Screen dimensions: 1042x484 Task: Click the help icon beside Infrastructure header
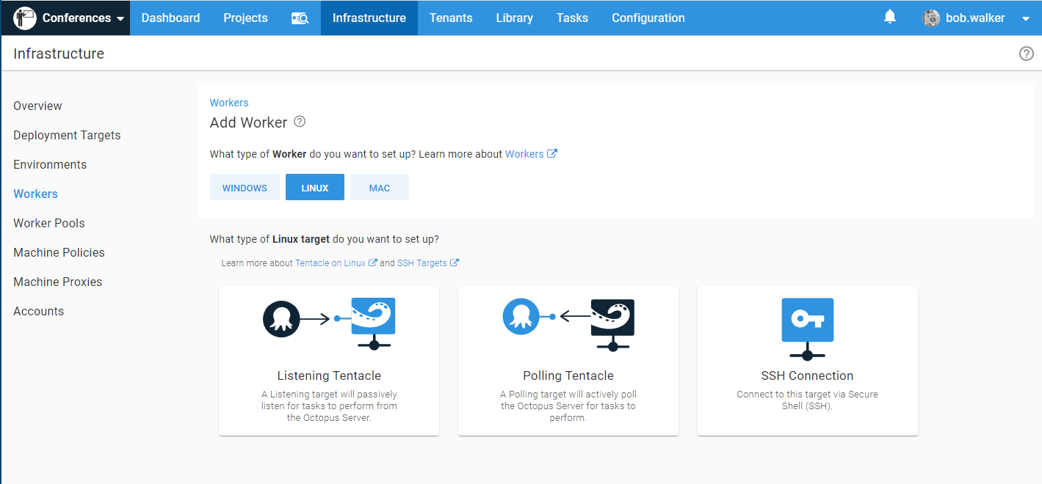click(x=1026, y=54)
